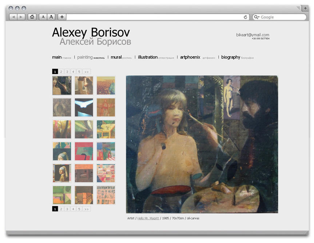The image size is (314, 243).
Task: Select the bikeart@ymail.com email address
Action: pyautogui.click(x=253, y=35)
